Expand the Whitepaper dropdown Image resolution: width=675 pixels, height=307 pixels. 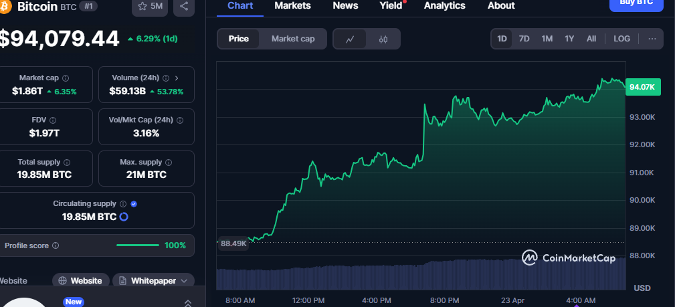coord(153,281)
